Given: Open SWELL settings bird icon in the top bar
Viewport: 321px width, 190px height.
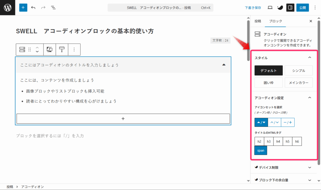Looking at the screenshot, I should (x=280, y=8).
